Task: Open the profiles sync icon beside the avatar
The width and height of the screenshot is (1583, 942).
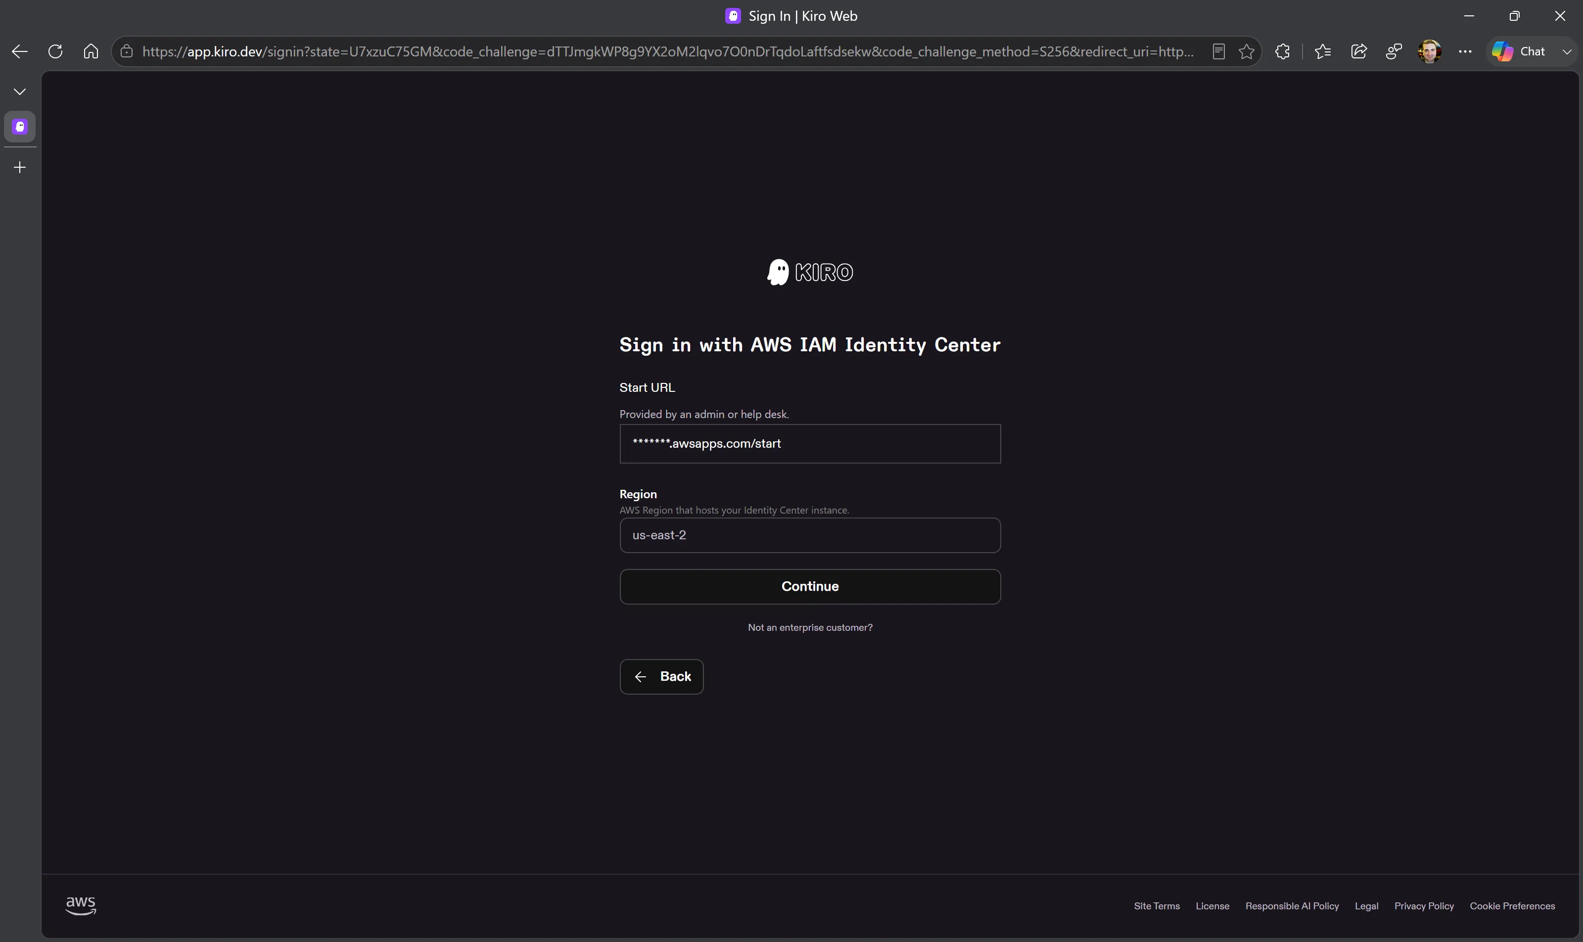Action: tap(1394, 51)
